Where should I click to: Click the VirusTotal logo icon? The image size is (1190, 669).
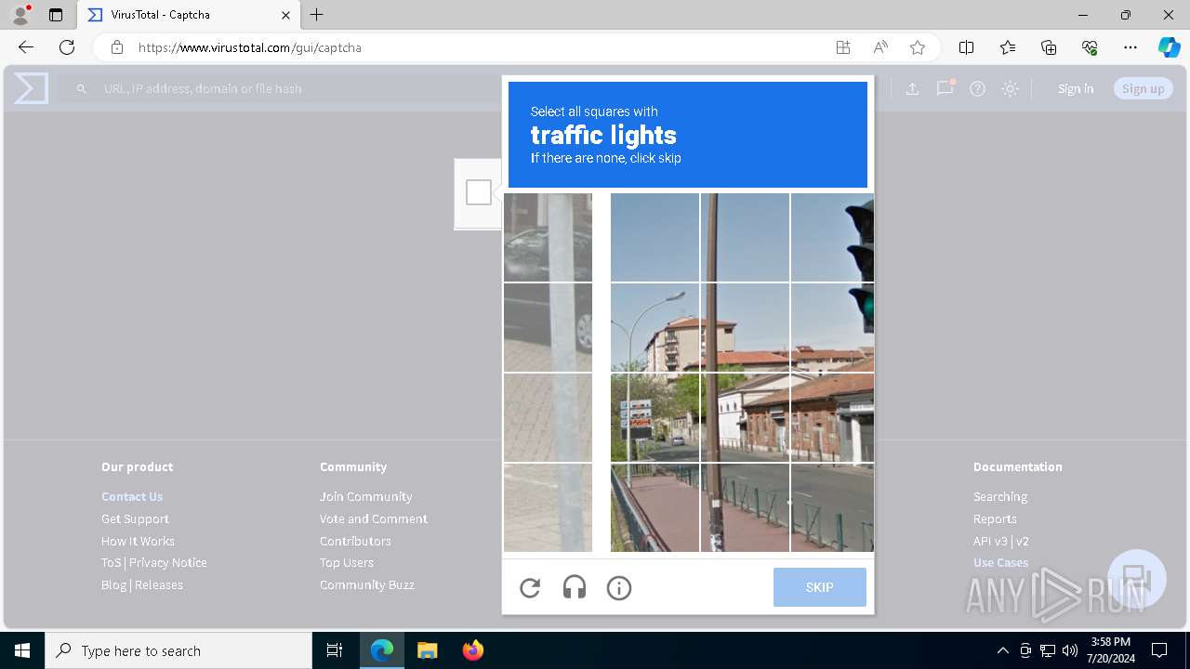(x=31, y=88)
